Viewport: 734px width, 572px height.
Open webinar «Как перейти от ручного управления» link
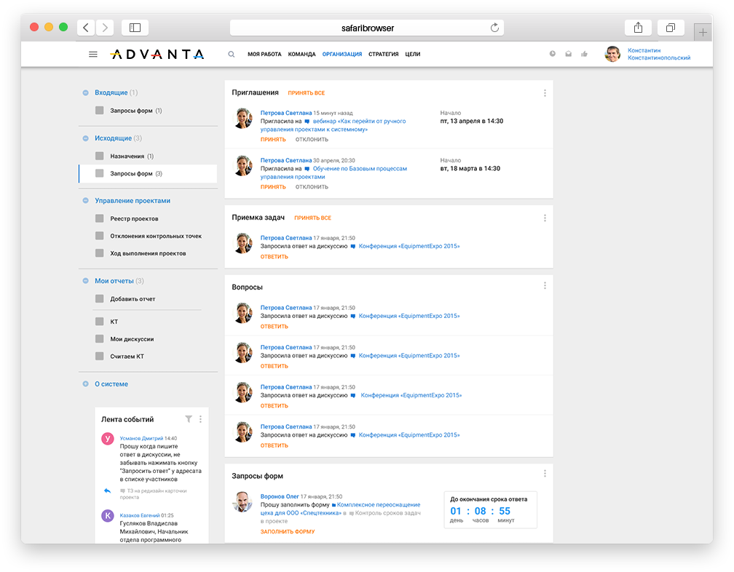[333, 125]
